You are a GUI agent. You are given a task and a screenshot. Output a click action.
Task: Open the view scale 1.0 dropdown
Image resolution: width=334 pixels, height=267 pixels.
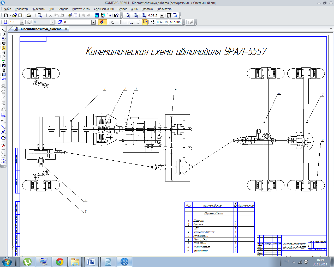[22, 22]
